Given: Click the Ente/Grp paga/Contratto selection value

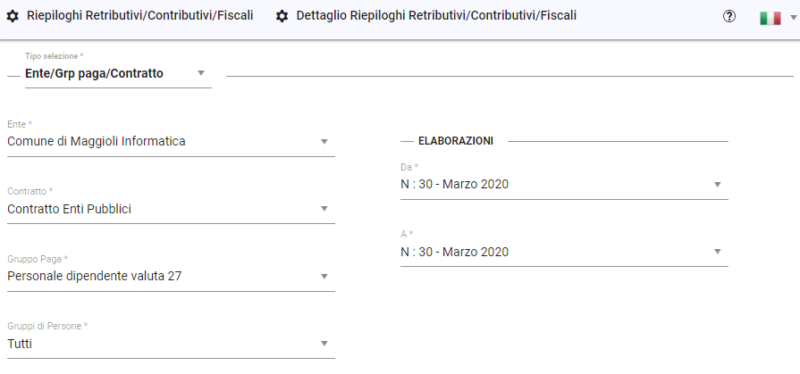Looking at the screenshot, I should click(94, 73).
